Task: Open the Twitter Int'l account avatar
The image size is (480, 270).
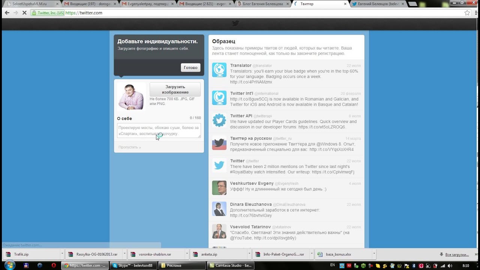Action: 219,97
